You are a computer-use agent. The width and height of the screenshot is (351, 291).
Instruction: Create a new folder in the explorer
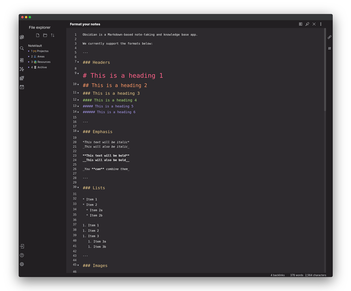(45, 35)
